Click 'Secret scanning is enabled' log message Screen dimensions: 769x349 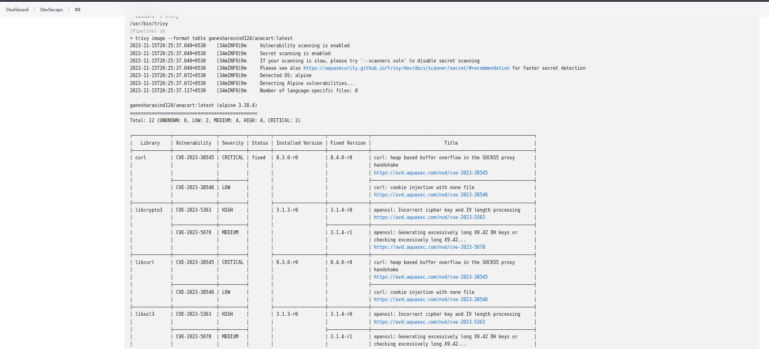[295, 53]
